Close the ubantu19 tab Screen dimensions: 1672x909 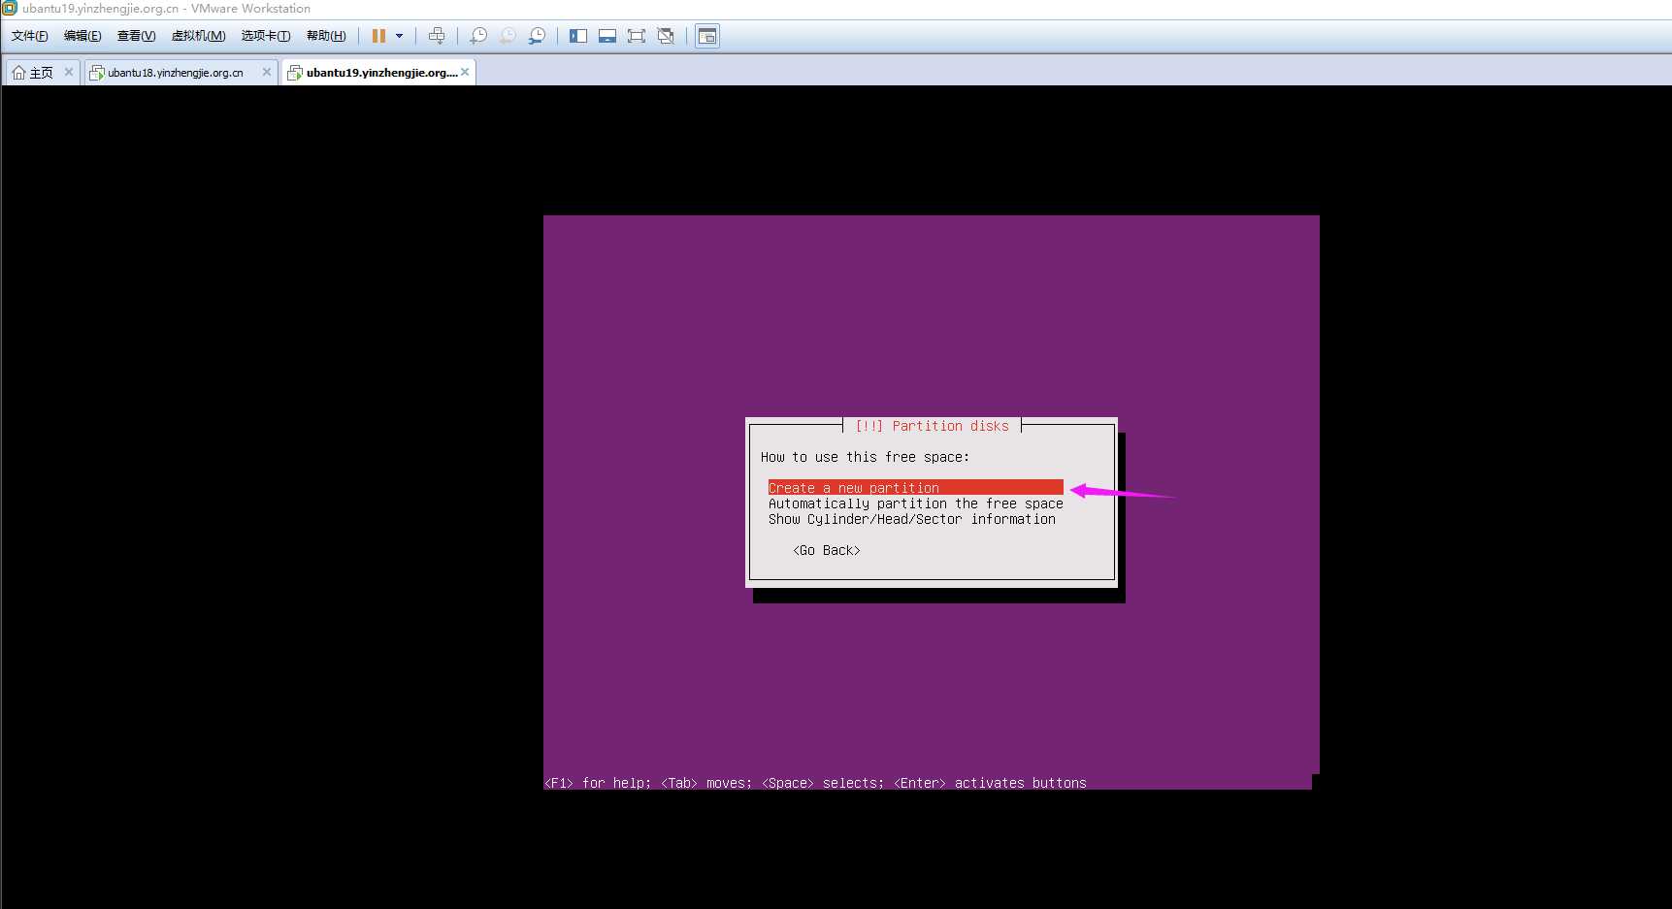pyautogui.click(x=465, y=72)
